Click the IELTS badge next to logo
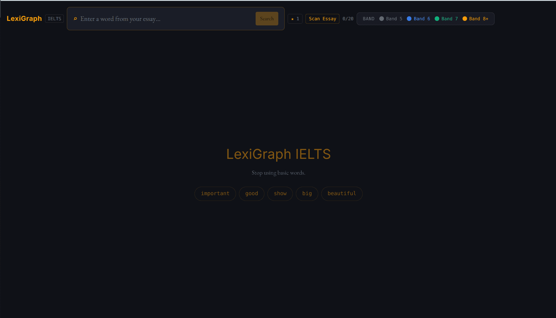Screen dimensions: 556x318 click(54, 19)
